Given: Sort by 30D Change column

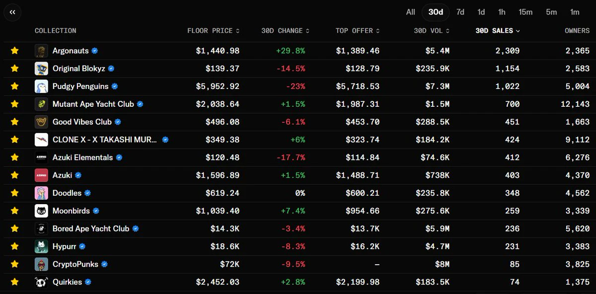Looking at the screenshot, I should click(x=286, y=31).
